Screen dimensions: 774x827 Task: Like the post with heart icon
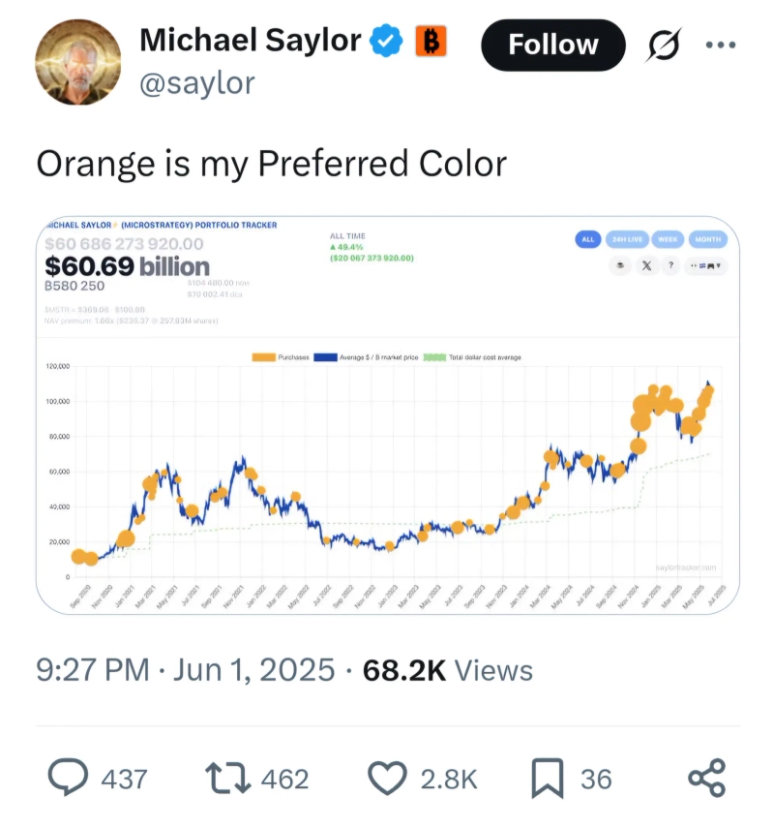click(x=388, y=778)
